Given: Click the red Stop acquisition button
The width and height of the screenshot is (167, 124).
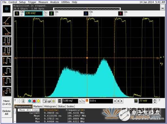Looking at the screenshot, I should (x=34, y=101).
